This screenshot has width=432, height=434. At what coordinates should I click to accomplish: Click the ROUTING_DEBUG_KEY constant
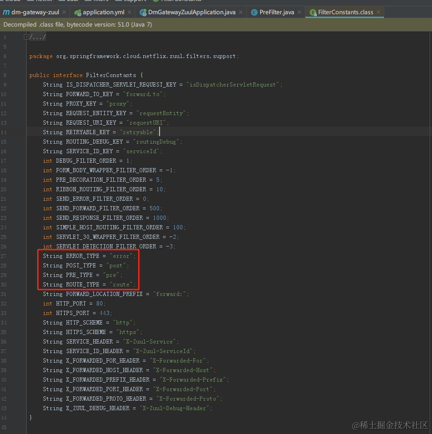click(x=94, y=142)
